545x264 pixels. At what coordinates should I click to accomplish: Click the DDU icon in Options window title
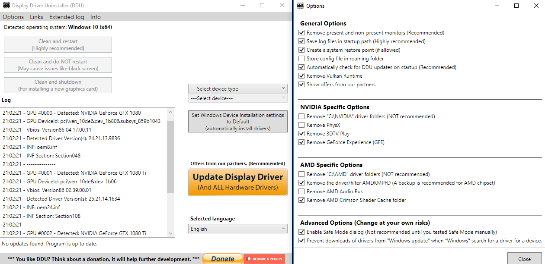pyautogui.click(x=300, y=6)
